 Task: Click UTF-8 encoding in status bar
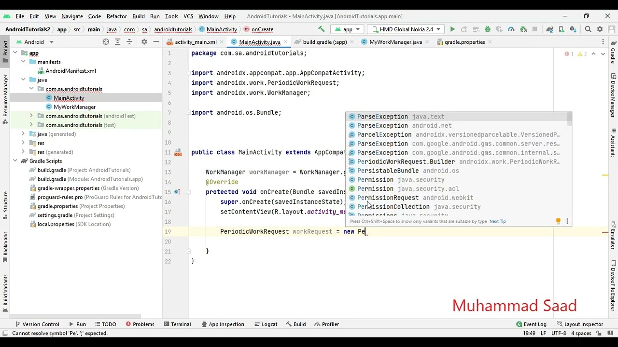559,334
